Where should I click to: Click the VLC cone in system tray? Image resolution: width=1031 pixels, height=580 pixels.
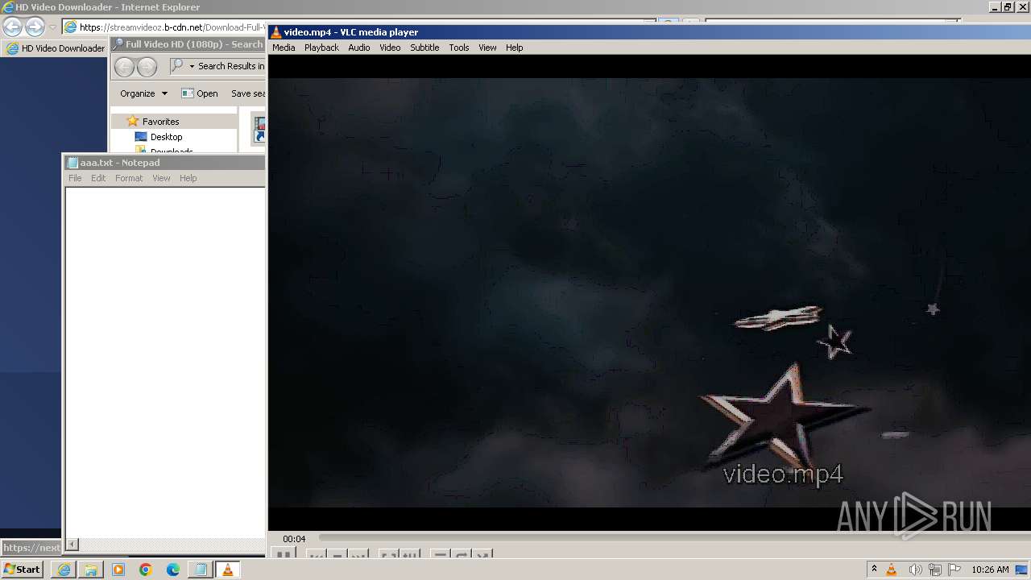[892, 570]
